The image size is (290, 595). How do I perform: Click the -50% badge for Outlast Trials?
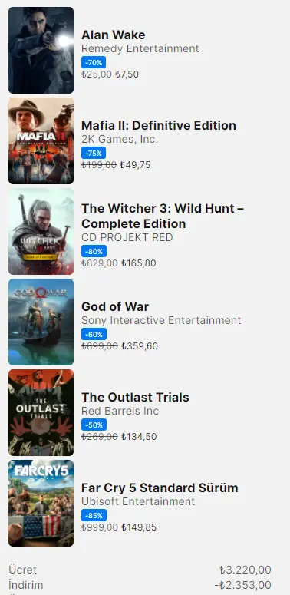tap(94, 425)
